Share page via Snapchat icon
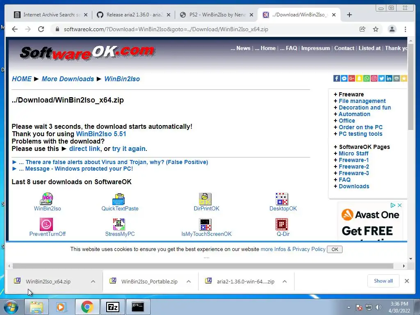The height and width of the screenshot is (315, 420). 359,78
